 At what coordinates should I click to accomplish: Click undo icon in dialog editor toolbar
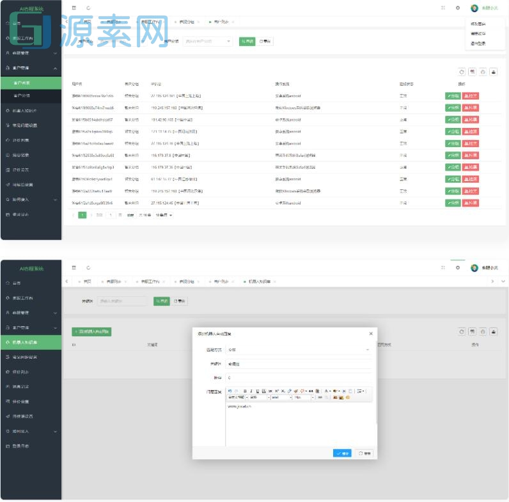[x=230, y=391]
